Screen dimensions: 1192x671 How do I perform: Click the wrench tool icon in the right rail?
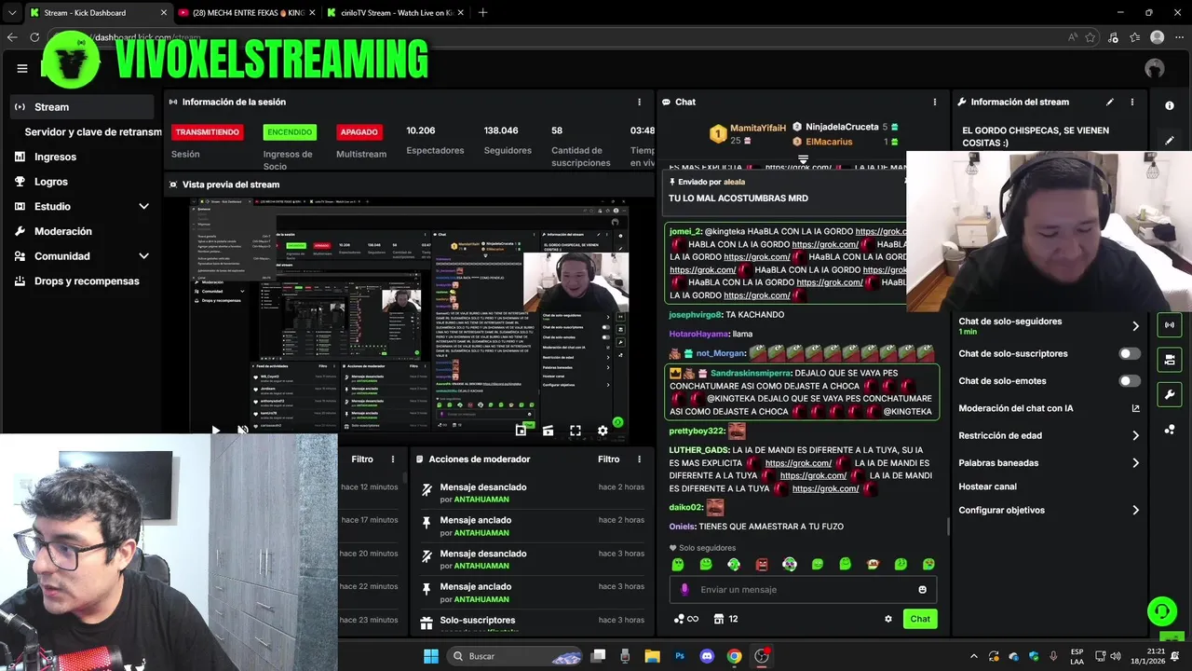1170,394
